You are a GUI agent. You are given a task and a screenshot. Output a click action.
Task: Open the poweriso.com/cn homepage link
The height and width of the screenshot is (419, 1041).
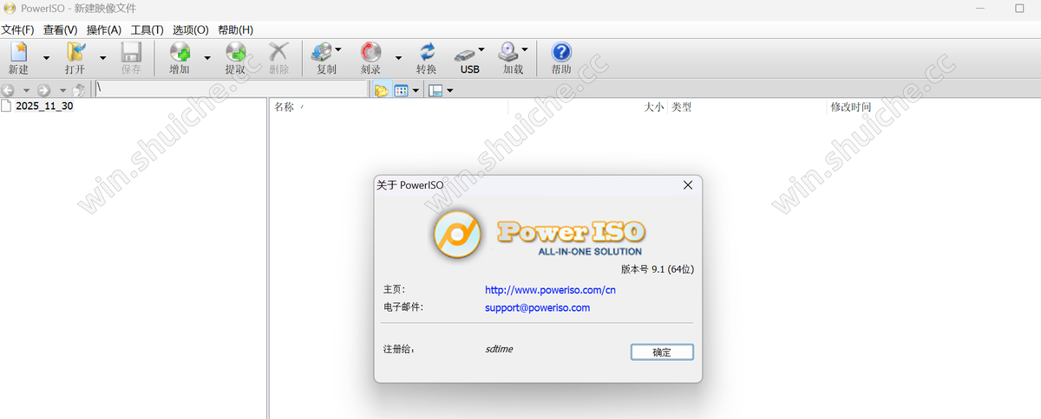point(550,290)
